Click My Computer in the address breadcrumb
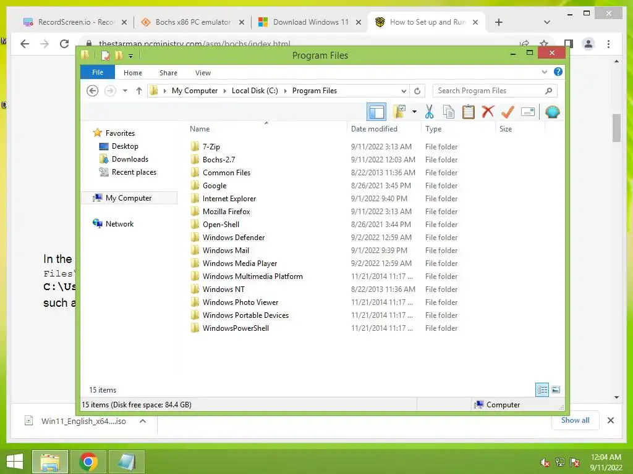 coord(195,91)
